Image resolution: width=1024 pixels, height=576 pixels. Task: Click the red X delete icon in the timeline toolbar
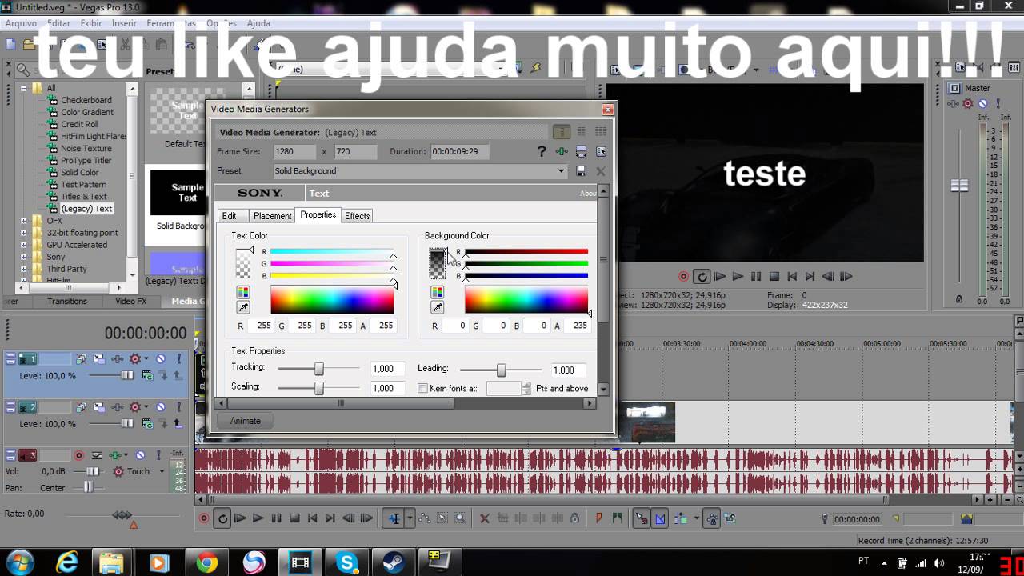point(484,518)
